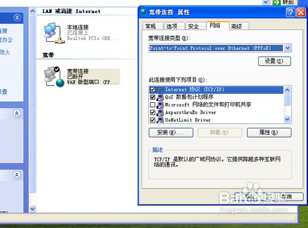Click the Microsoft 网络的文件和打印机共享 item icon
Screen dimensions: 308x228
(x=160, y=105)
